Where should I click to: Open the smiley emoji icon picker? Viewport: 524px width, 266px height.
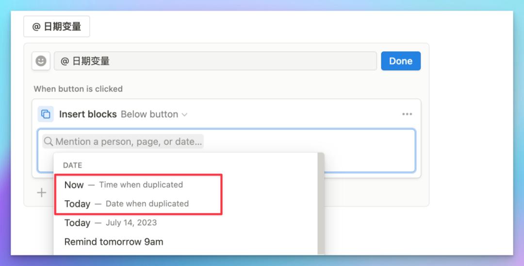point(41,61)
